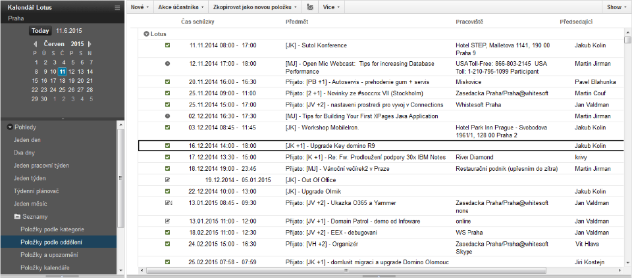Click status icon for Ukazka O365 a Yammer
Viewport: 632px width, 278px height.
click(168, 203)
